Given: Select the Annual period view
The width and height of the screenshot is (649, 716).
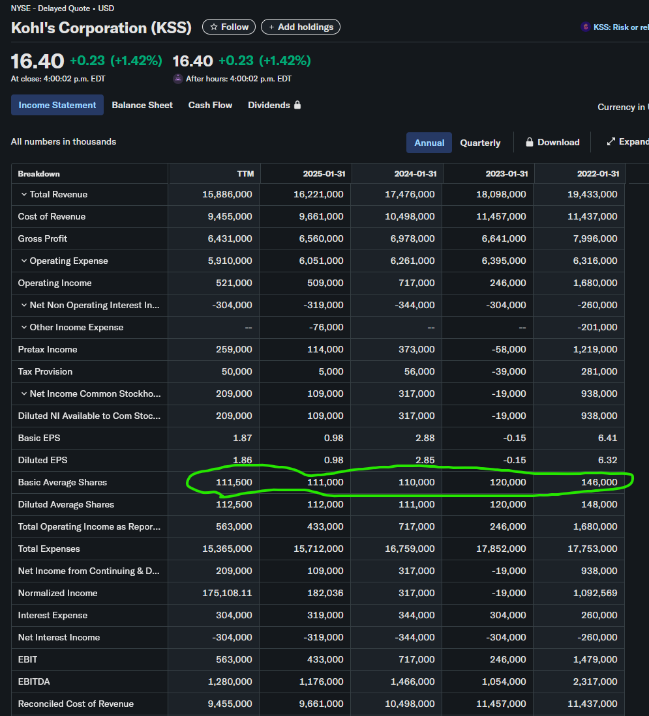Looking at the screenshot, I should click(429, 143).
